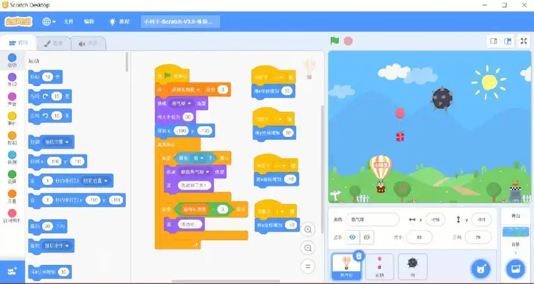The image size is (534, 284).
Task: Edit the sprite y position field
Action: pos(481,220)
